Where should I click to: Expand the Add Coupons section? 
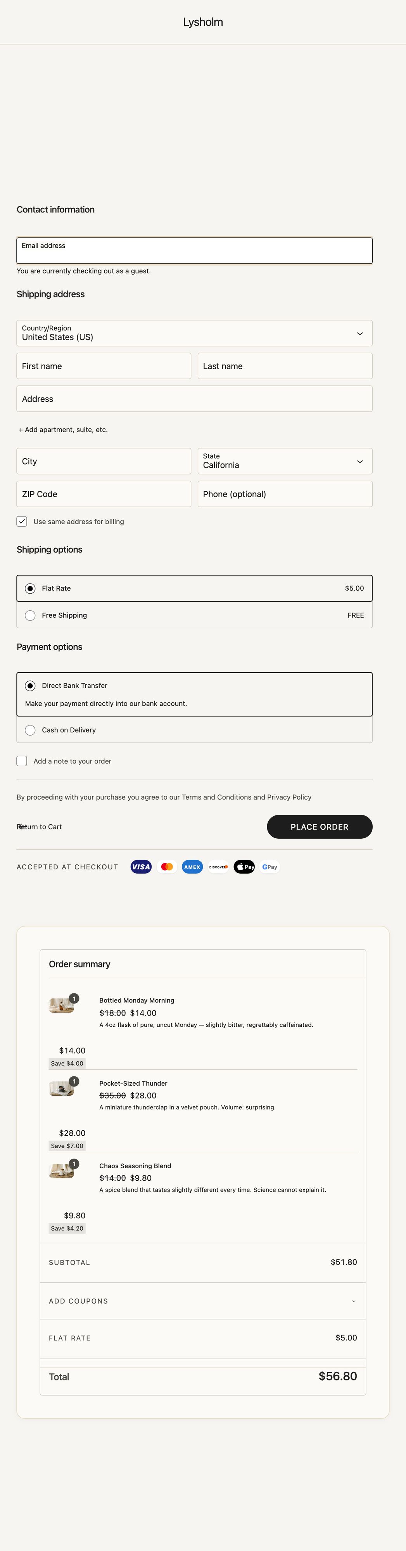(x=202, y=1301)
